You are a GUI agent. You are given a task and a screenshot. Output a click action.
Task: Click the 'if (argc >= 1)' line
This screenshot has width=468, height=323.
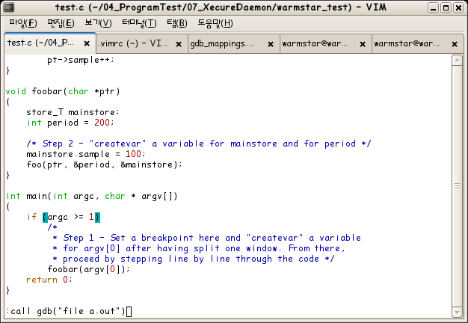[x=64, y=217]
